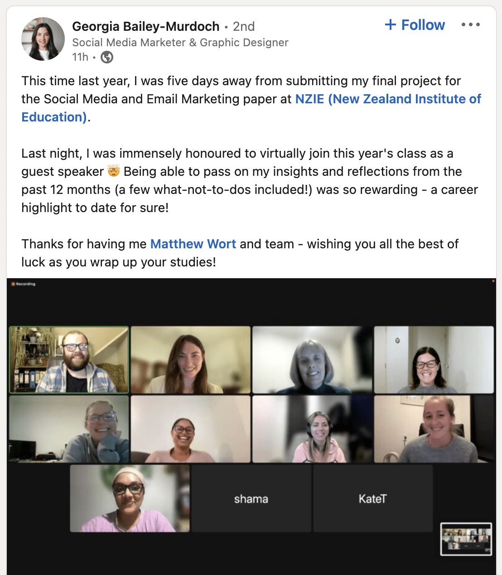Open the Matthew Wort mention link
The image size is (502, 575).
(193, 244)
